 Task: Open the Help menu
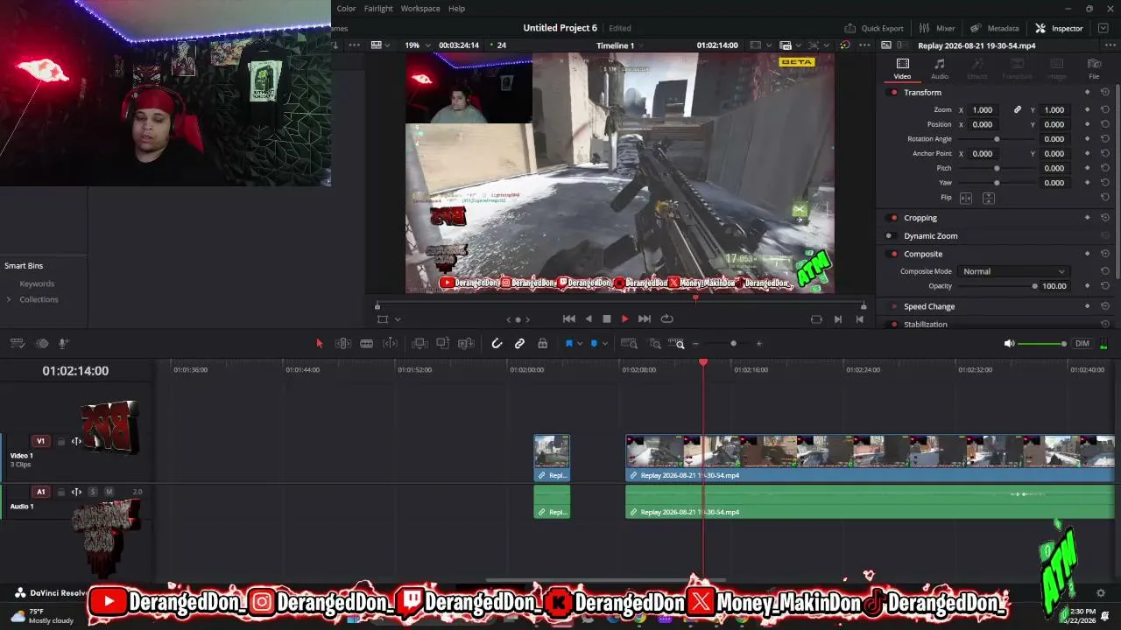(457, 9)
